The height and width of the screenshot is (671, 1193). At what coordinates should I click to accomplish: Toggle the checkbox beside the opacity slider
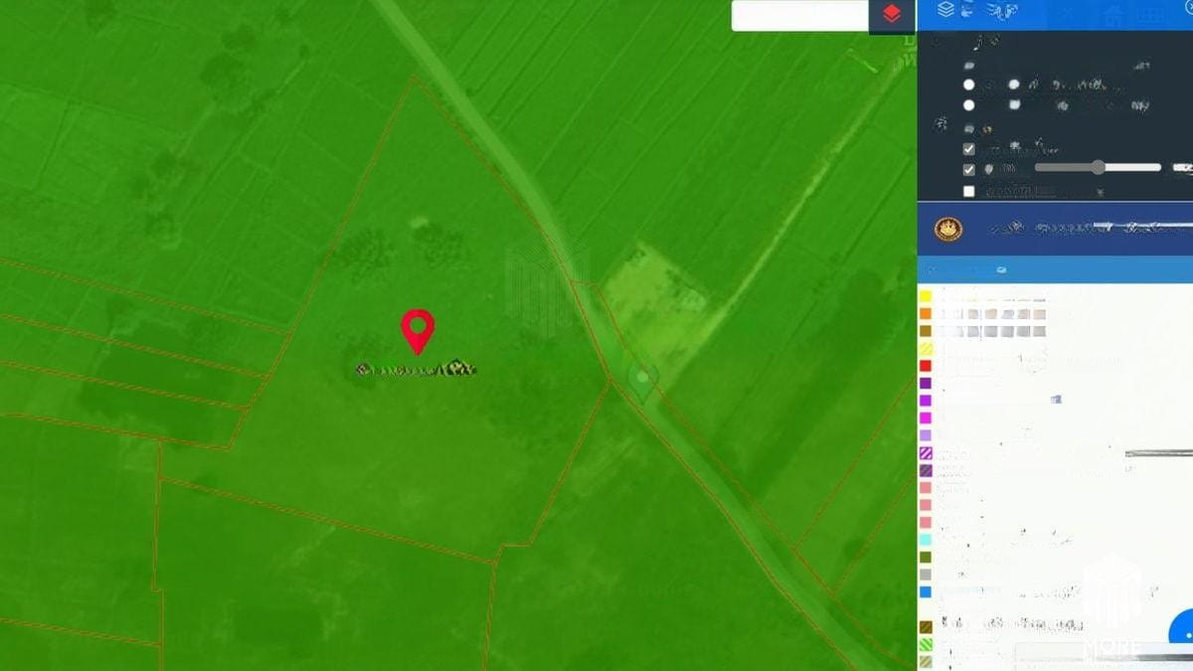969,169
